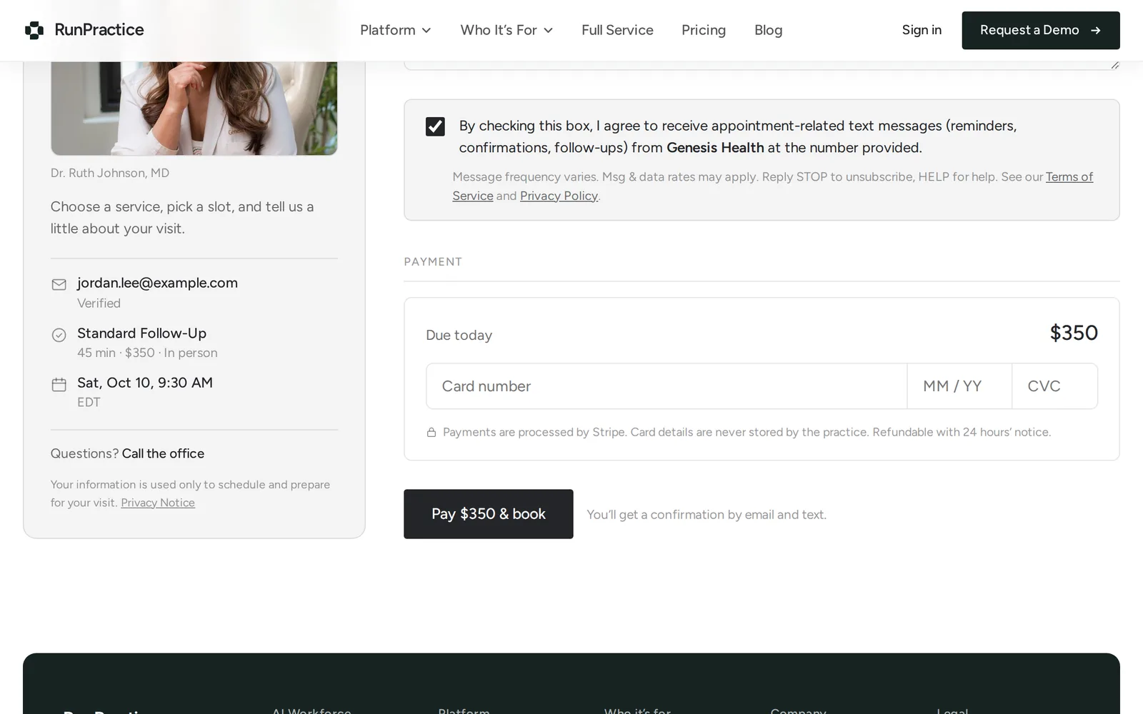Click Dr. Ruth Johnson's photo

tap(194, 107)
